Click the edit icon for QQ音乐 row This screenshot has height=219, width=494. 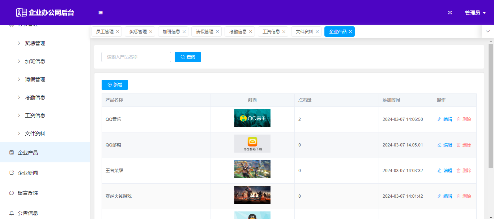click(444, 119)
